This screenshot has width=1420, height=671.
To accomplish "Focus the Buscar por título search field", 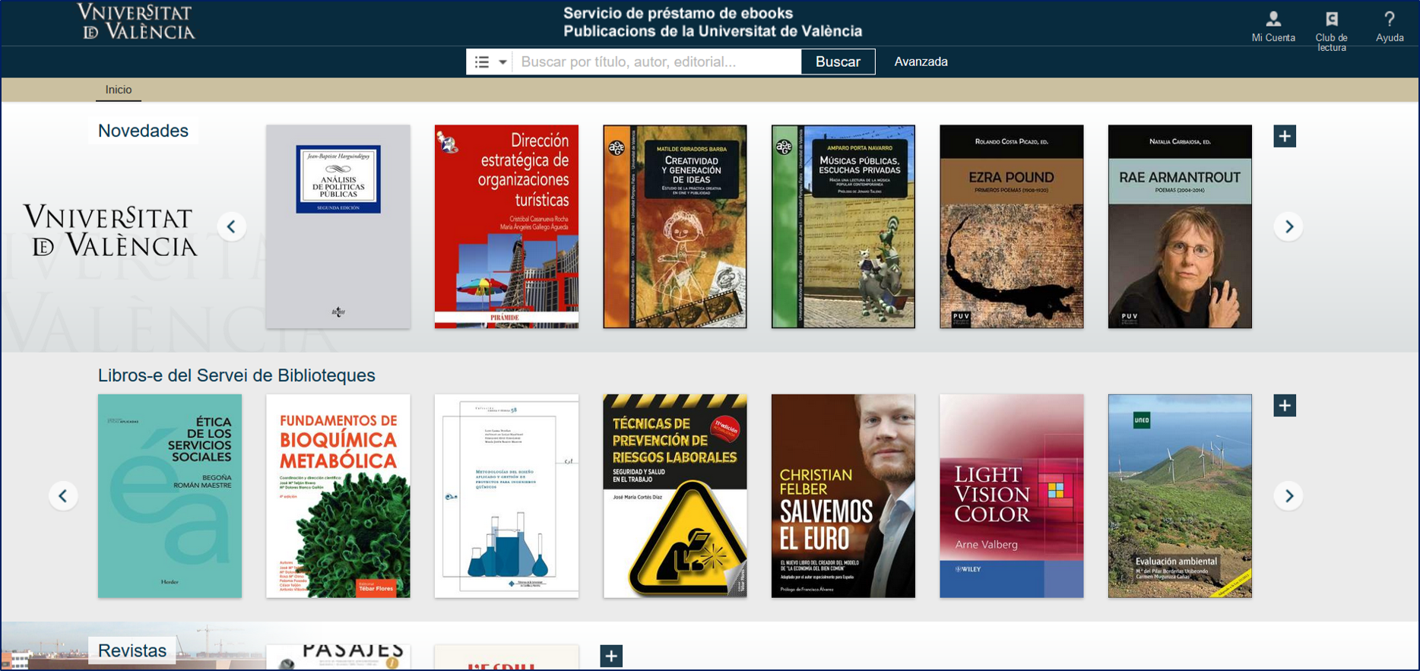I will click(657, 62).
